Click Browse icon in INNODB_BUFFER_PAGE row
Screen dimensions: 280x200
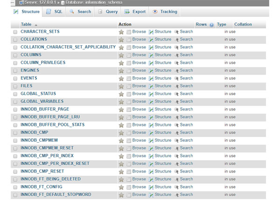pyautogui.click(x=129, y=110)
